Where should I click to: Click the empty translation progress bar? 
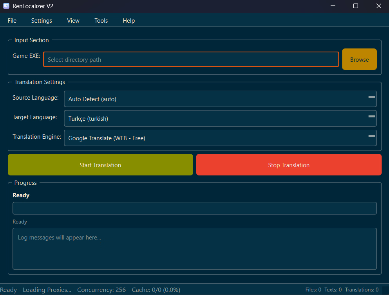[x=194, y=208]
